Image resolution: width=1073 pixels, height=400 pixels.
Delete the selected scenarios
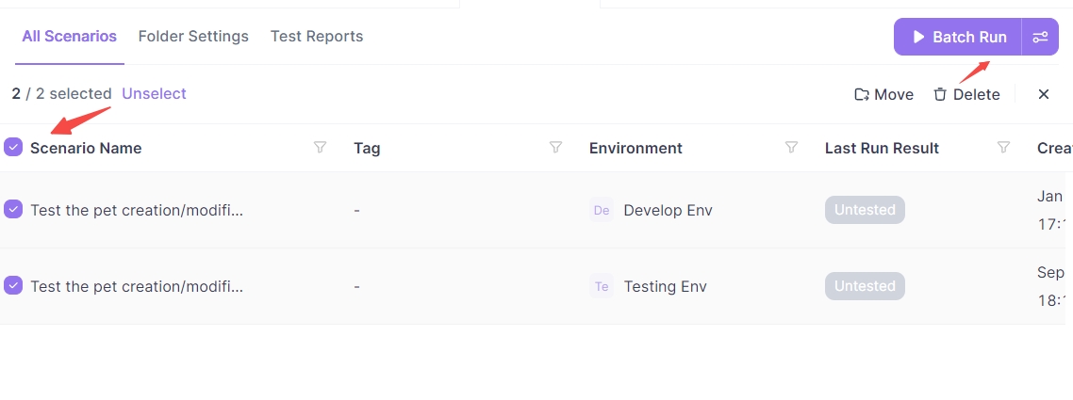(x=966, y=94)
